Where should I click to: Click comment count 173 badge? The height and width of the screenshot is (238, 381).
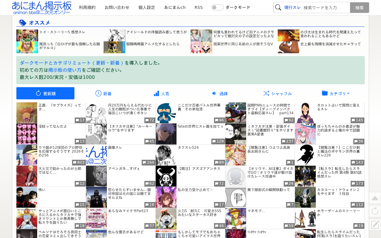(357, 184)
